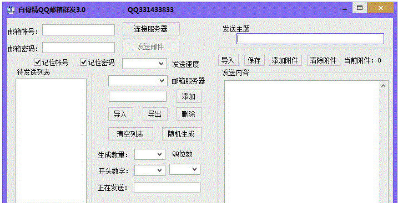Click the 添加附件 button

coord(285,60)
